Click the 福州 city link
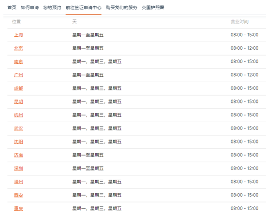 click(x=18, y=182)
